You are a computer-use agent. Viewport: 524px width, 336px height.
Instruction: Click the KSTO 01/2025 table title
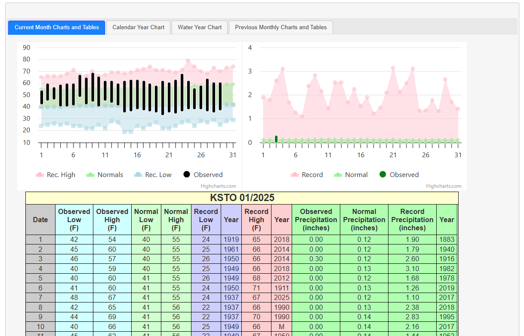[242, 198]
